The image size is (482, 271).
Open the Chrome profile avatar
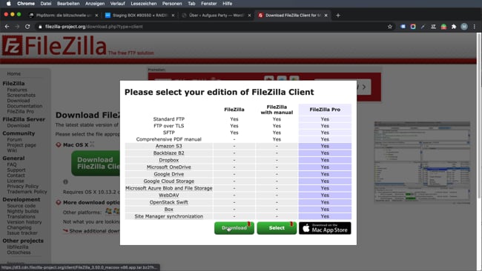[464, 27]
